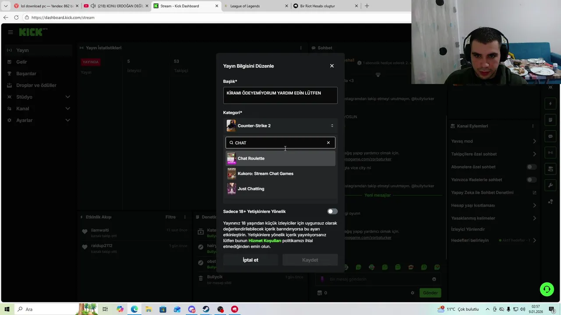Open chat settings gear icon
The width and height of the screenshot is (561, 315).
pyautogui.click(x=412, y=293)
